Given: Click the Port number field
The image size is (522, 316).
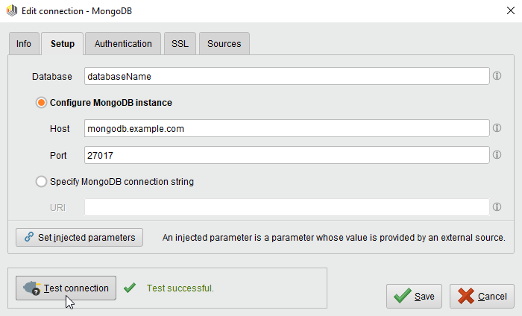Looking at the screenshot, I should click(286, 155).
